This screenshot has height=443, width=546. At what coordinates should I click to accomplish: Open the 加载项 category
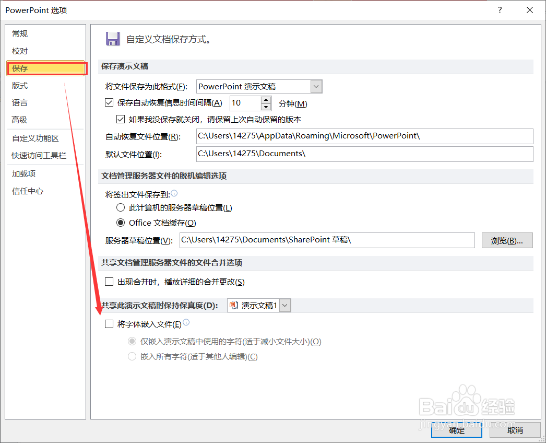coord(45,173)
